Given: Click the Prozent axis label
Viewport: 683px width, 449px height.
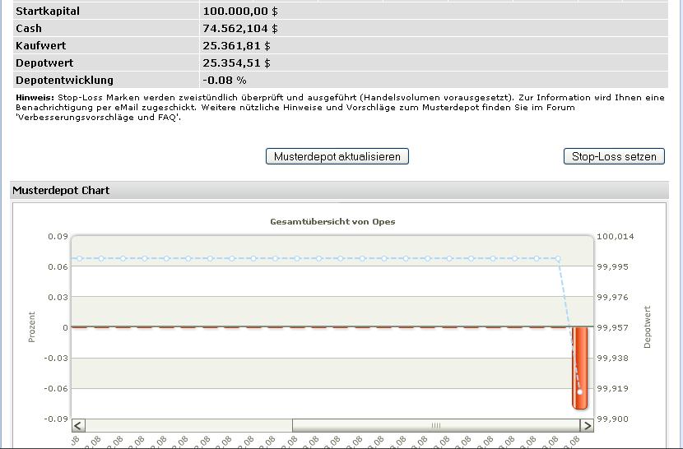Looking at the screenshot, I should point(31,326).
